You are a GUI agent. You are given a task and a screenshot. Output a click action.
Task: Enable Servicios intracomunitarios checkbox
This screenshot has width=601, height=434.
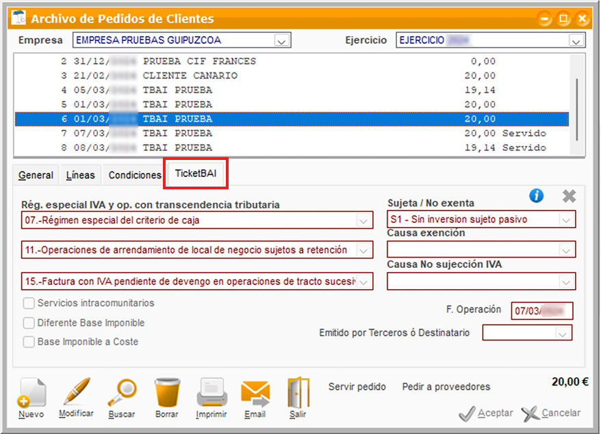pyautogui.click(x=29, y=303)
